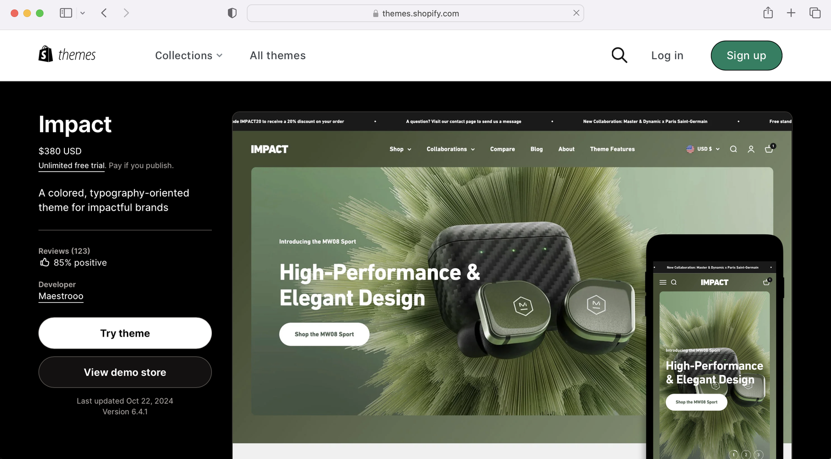Click the 85% positive rating text

pos(80,263)
